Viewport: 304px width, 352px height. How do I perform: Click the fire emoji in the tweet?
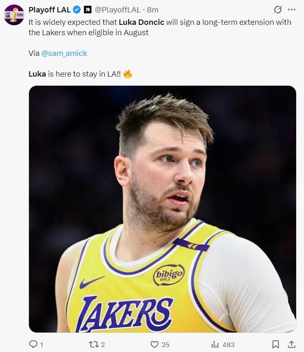[127, 75]
